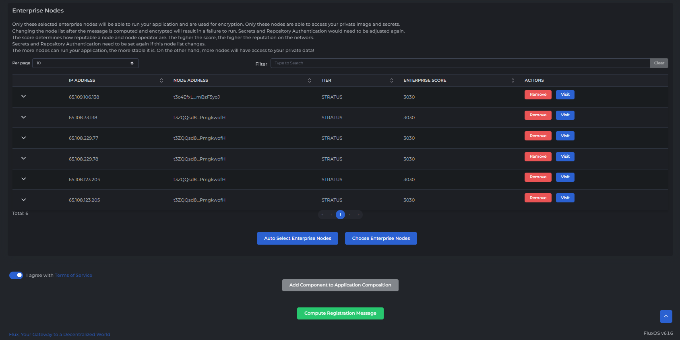The height and width of the screenshot is (340, 680).
Task: Click Choose Enterprise Nodes button
Action: click(381, 238)
